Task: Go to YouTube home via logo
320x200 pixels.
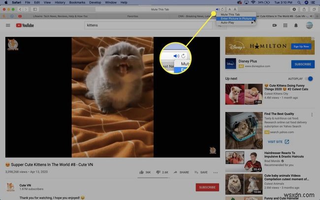Action: (25, 25)
